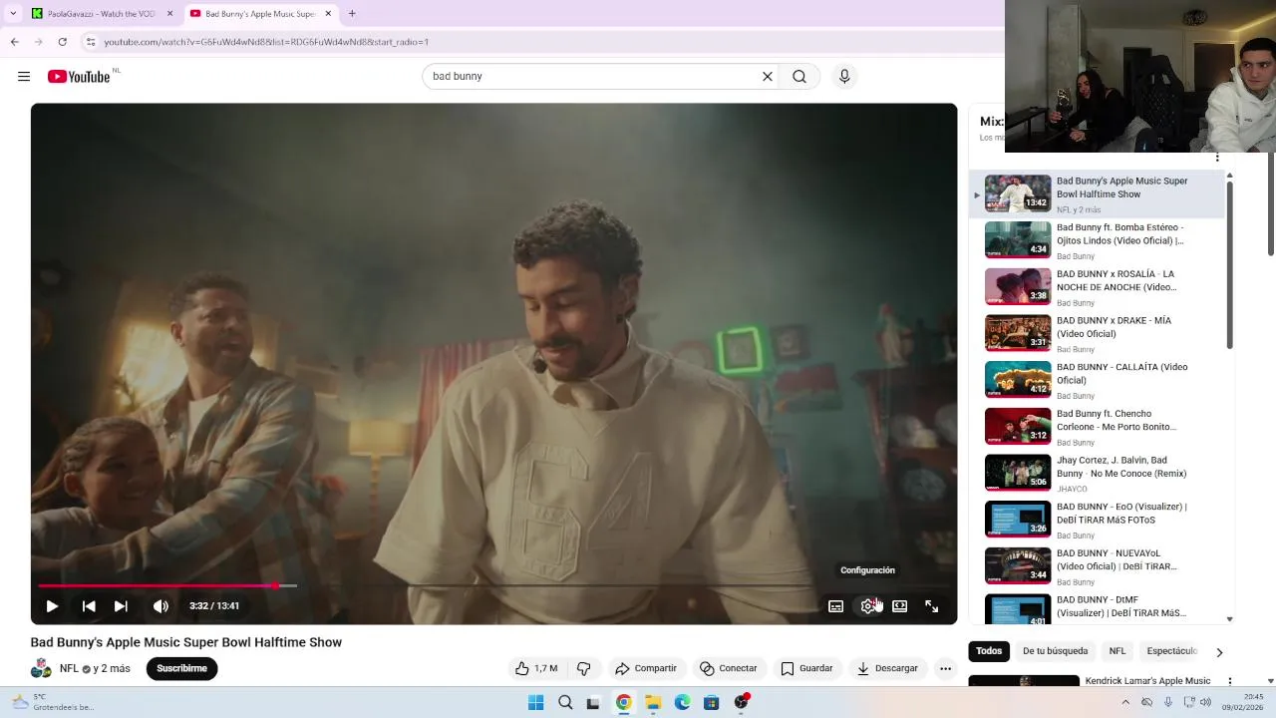Start voice search with the microphone

pos(844,77)
